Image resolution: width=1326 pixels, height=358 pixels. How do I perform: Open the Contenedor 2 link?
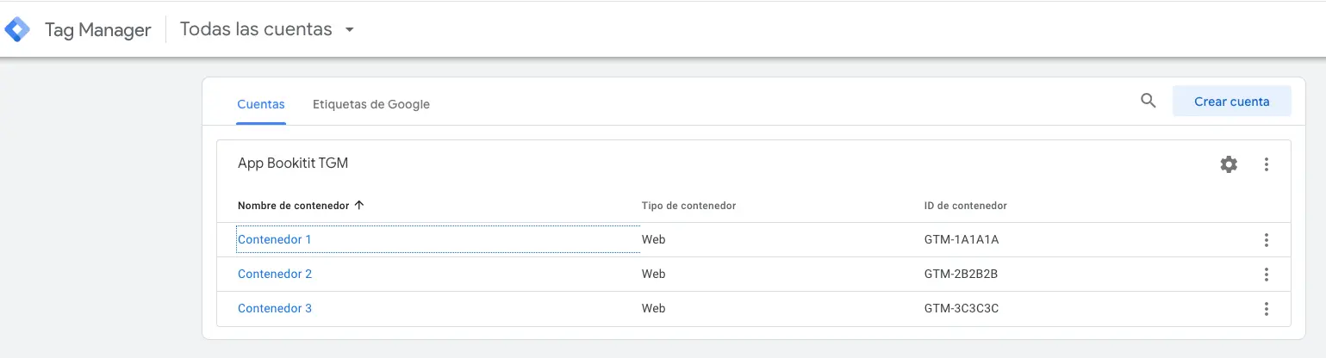click(x=275, y=274)
